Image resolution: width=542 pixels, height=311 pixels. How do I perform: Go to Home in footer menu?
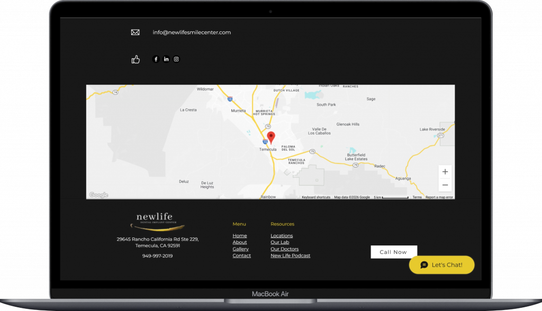240,236
